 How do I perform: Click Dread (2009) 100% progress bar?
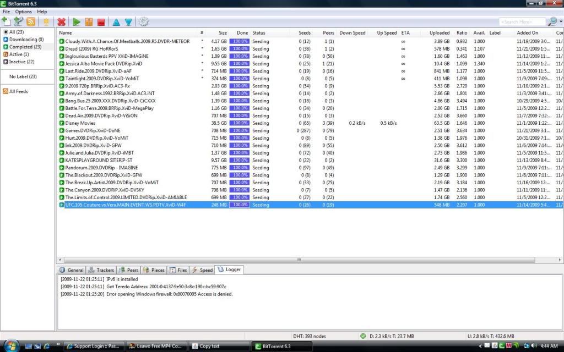(239, 49)
